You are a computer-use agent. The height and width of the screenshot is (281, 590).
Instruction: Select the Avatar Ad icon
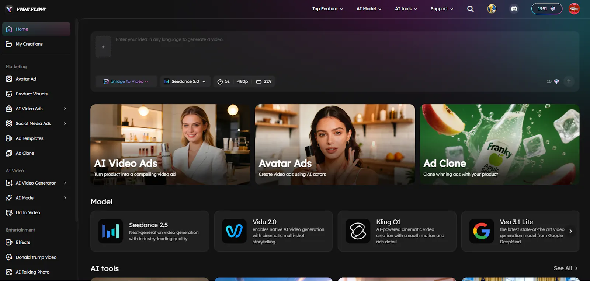tap(9, 79)
